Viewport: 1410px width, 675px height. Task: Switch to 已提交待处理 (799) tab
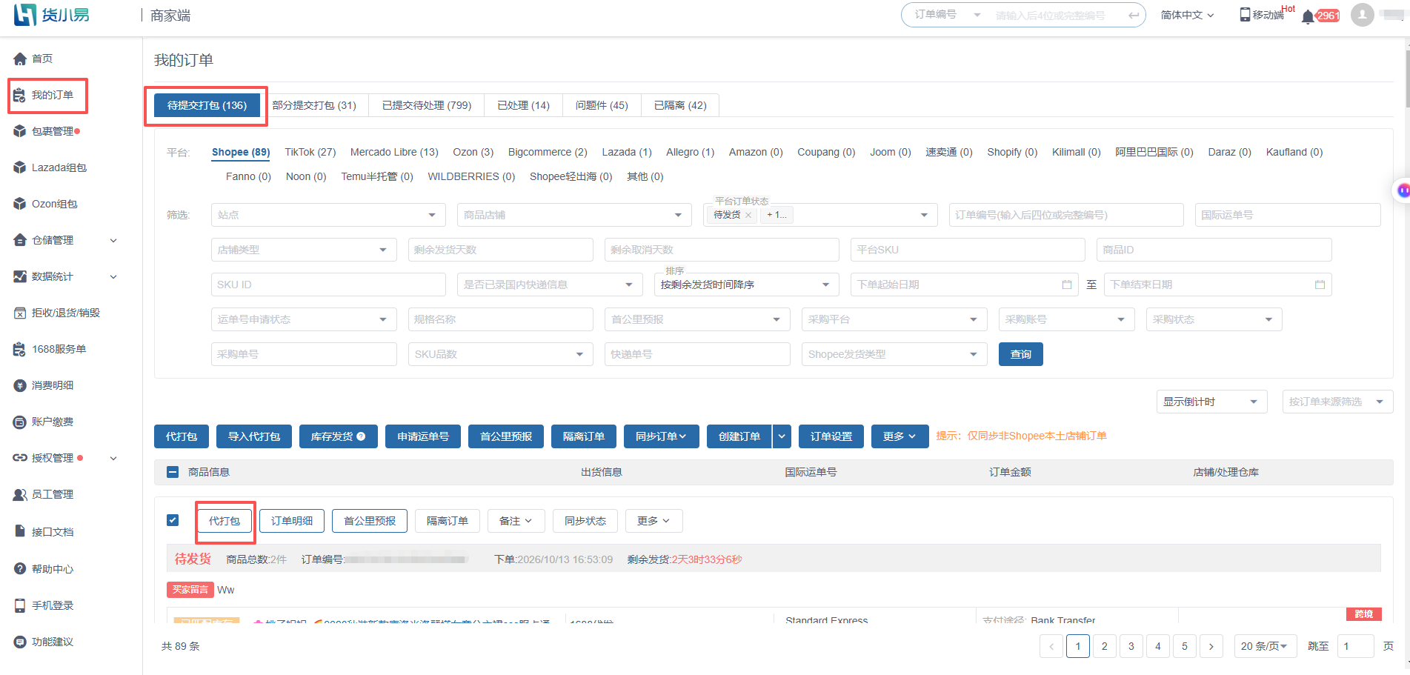427,105
